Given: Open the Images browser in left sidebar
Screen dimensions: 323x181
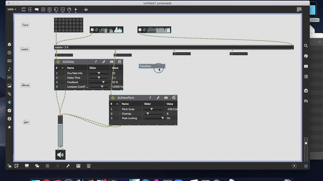Looking at the screenshot, I should click(x=9, y=86).
